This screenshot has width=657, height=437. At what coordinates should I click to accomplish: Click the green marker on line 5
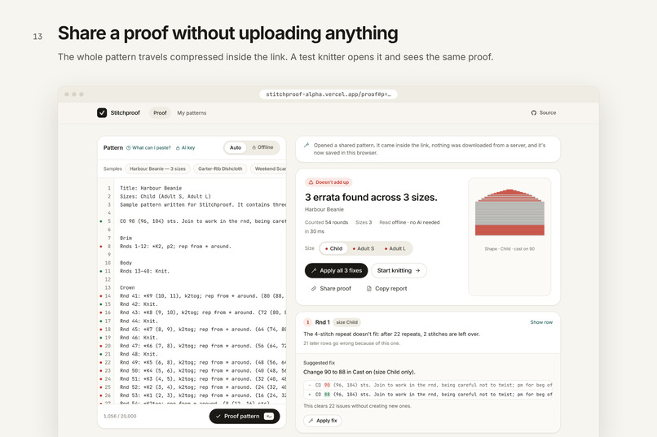(100, 221)
